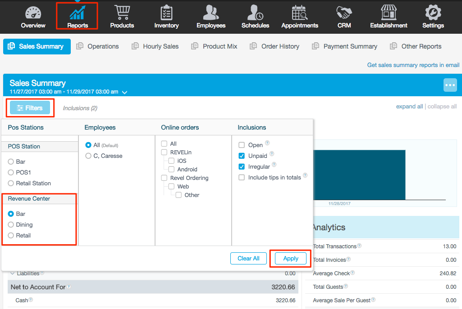Check Include tips in totals

(x=242, y=178)
